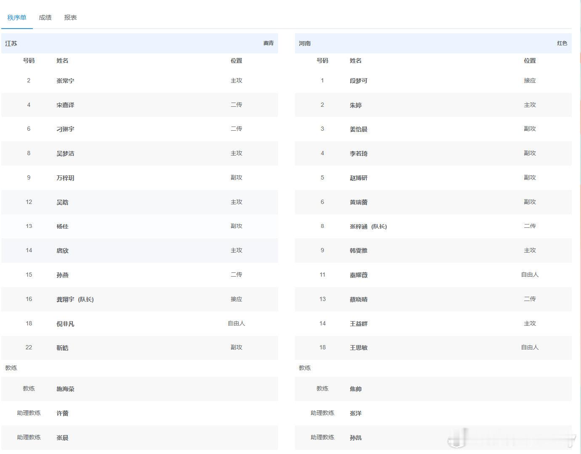Click jersey number 12 in 江苏 table

click(29, 202)
